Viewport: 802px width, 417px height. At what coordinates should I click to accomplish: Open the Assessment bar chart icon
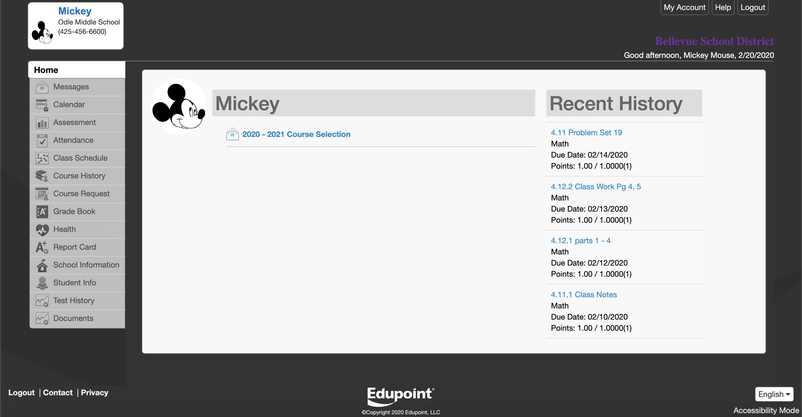pos(42,122)
